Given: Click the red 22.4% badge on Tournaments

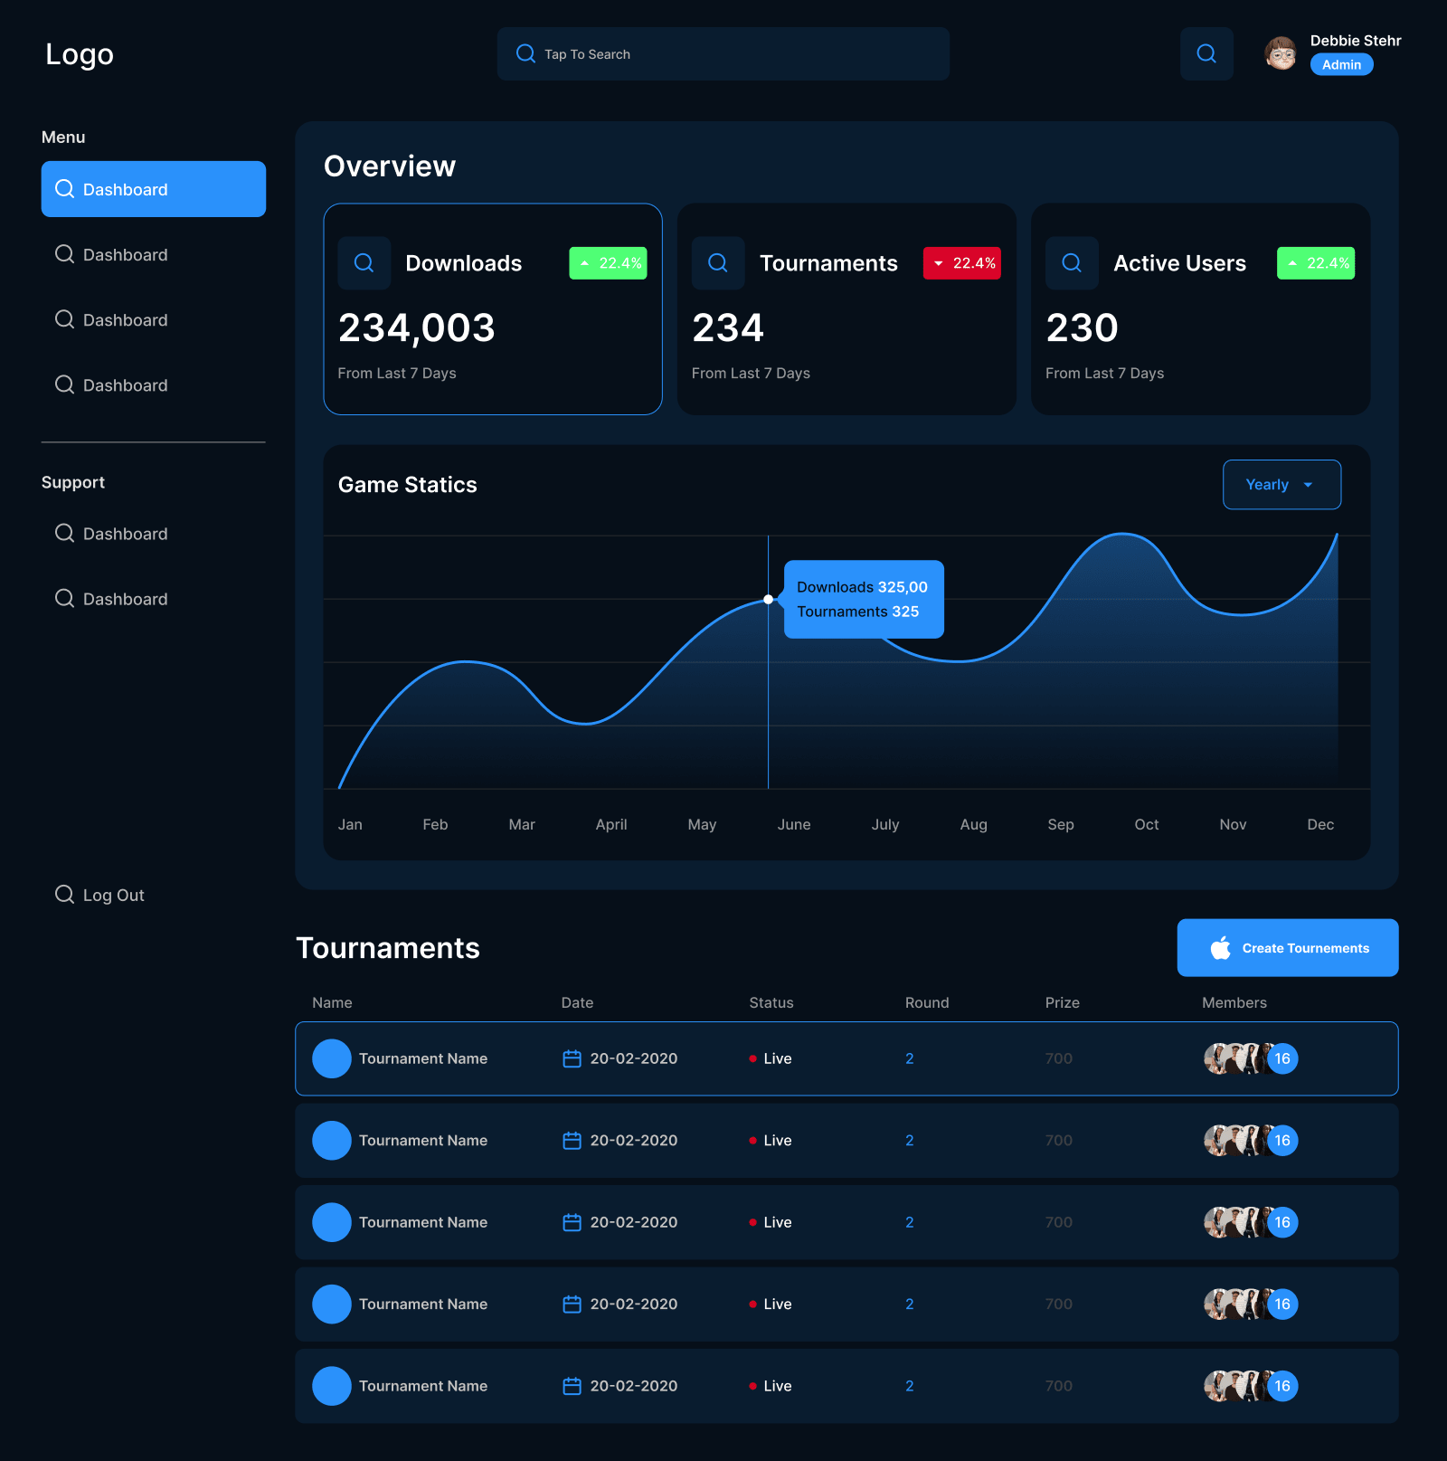Looking at the screenshot, I should click(962, 263).
